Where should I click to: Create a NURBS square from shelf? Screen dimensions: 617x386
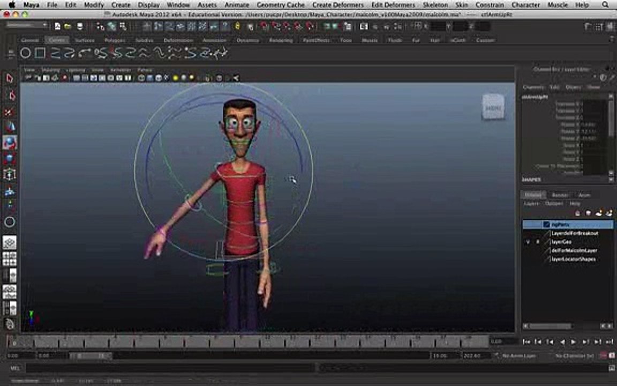(x=40, y=53)
